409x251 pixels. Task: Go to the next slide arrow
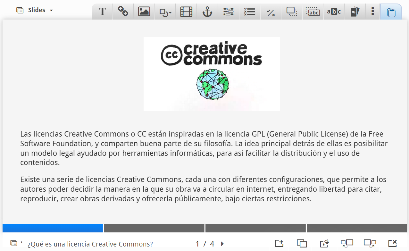point(222,244)
